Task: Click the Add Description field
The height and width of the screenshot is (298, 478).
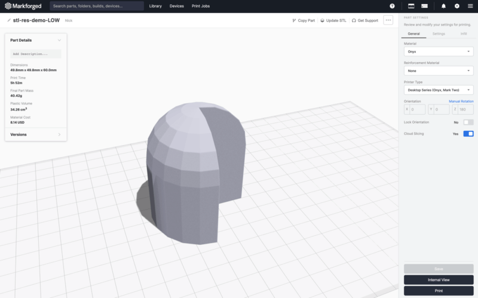Action: 36,54
